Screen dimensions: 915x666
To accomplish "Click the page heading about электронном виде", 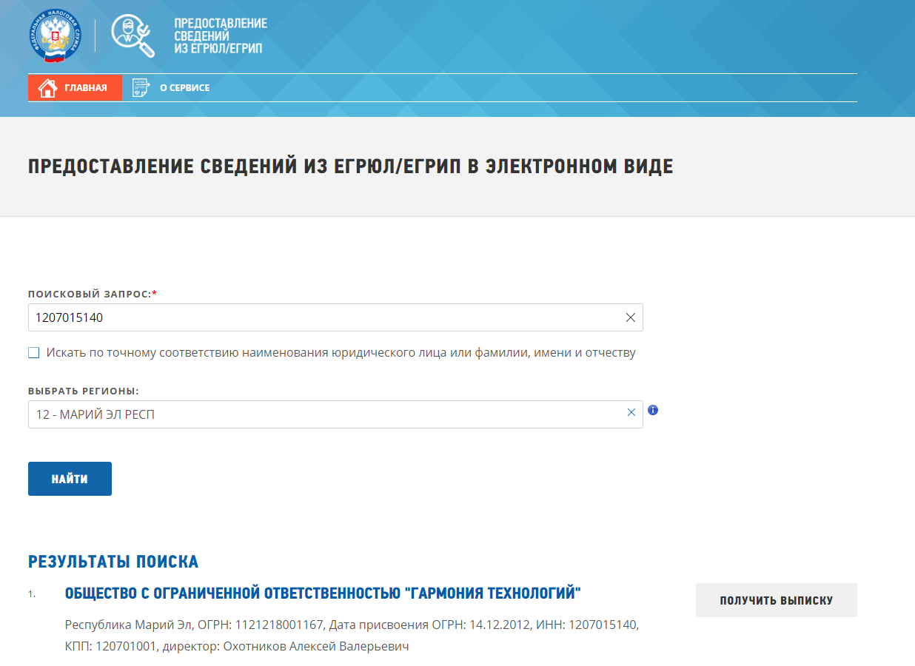I will click(x=351, y=166).
